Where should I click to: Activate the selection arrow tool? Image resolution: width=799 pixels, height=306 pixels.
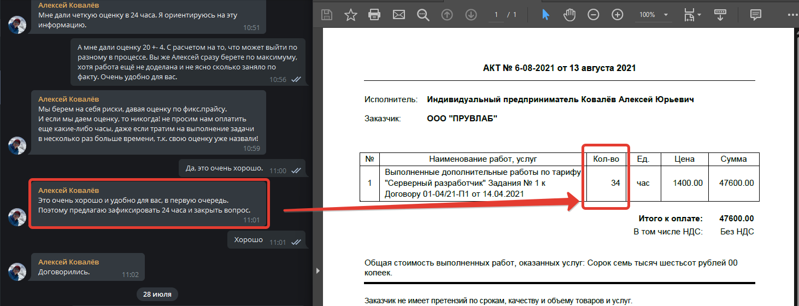pyautogui.click(x=545, y=15)
